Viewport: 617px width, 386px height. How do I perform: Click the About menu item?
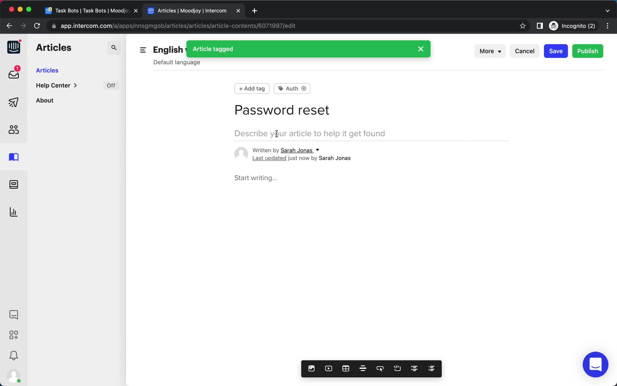coord(44,100)
